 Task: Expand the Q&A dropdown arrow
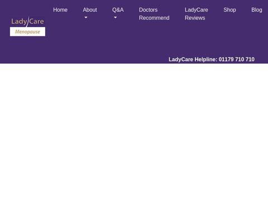pyautogui.click(x=116, y=18)
